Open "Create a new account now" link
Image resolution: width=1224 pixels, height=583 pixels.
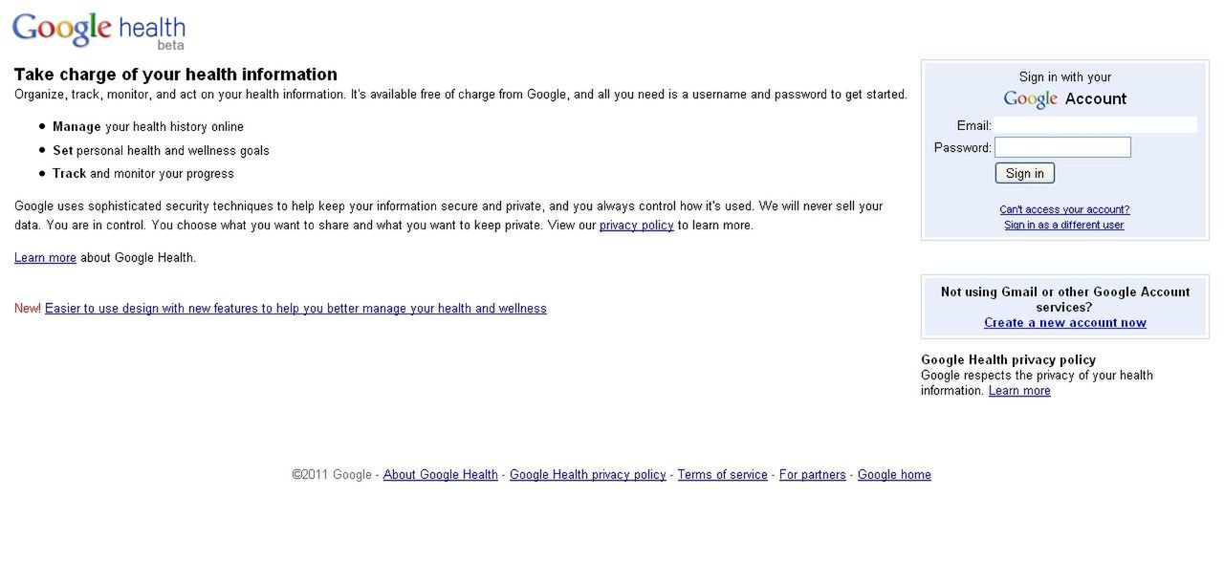(1065, 323)
